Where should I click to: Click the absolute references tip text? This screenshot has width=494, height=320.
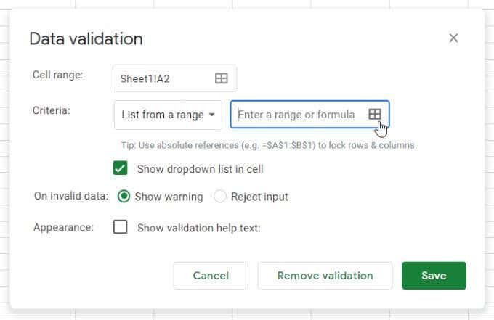(x=269, y=145)
